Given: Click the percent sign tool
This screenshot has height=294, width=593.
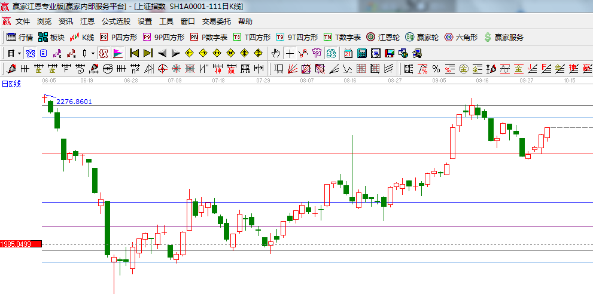Looking at the screenshot, I should (436, 68).
